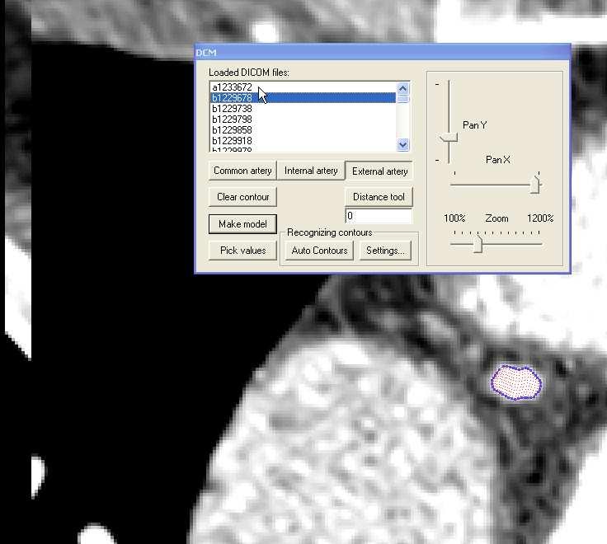Image resolution: width=607 pixels, height=544 pixels.
Task: Select the highlighted file b1229678
Action: pos(303,98)
